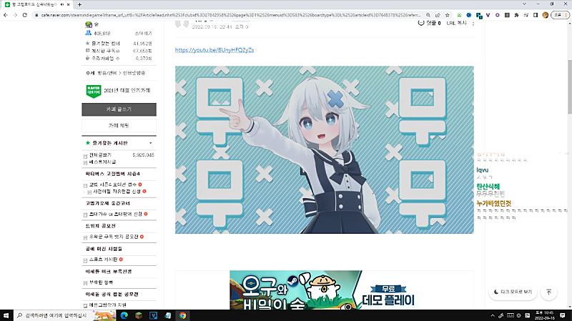This screenshot has height=321, width=572.
Task: Click the orange 누가바였던것 chat username
Action: (494, 204)
